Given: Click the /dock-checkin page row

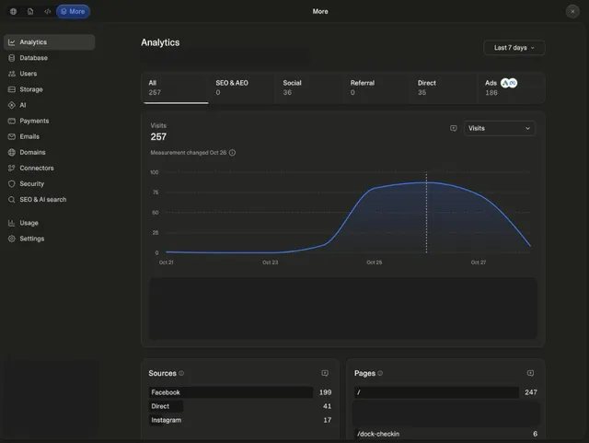Looking at the screenshot, I should 445,434.
